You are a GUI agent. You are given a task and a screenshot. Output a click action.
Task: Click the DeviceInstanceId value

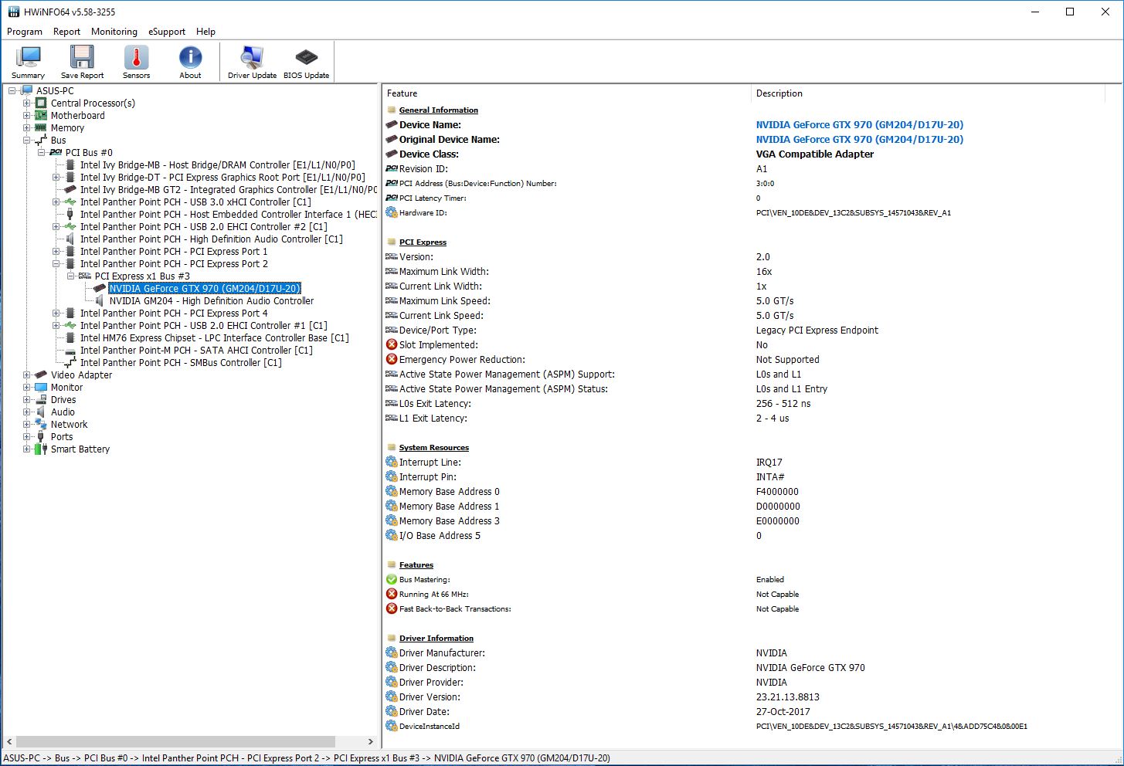click(891, 726)
